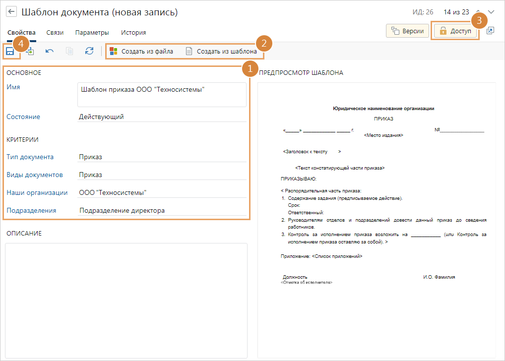The width and height of the screenshot is (505, 361).
Task: Switch to the История tab
Action: coord(133,33)
